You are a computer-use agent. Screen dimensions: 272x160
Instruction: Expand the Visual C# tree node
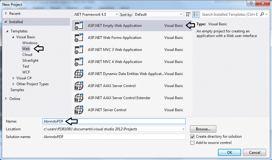(x=14, y=78)
